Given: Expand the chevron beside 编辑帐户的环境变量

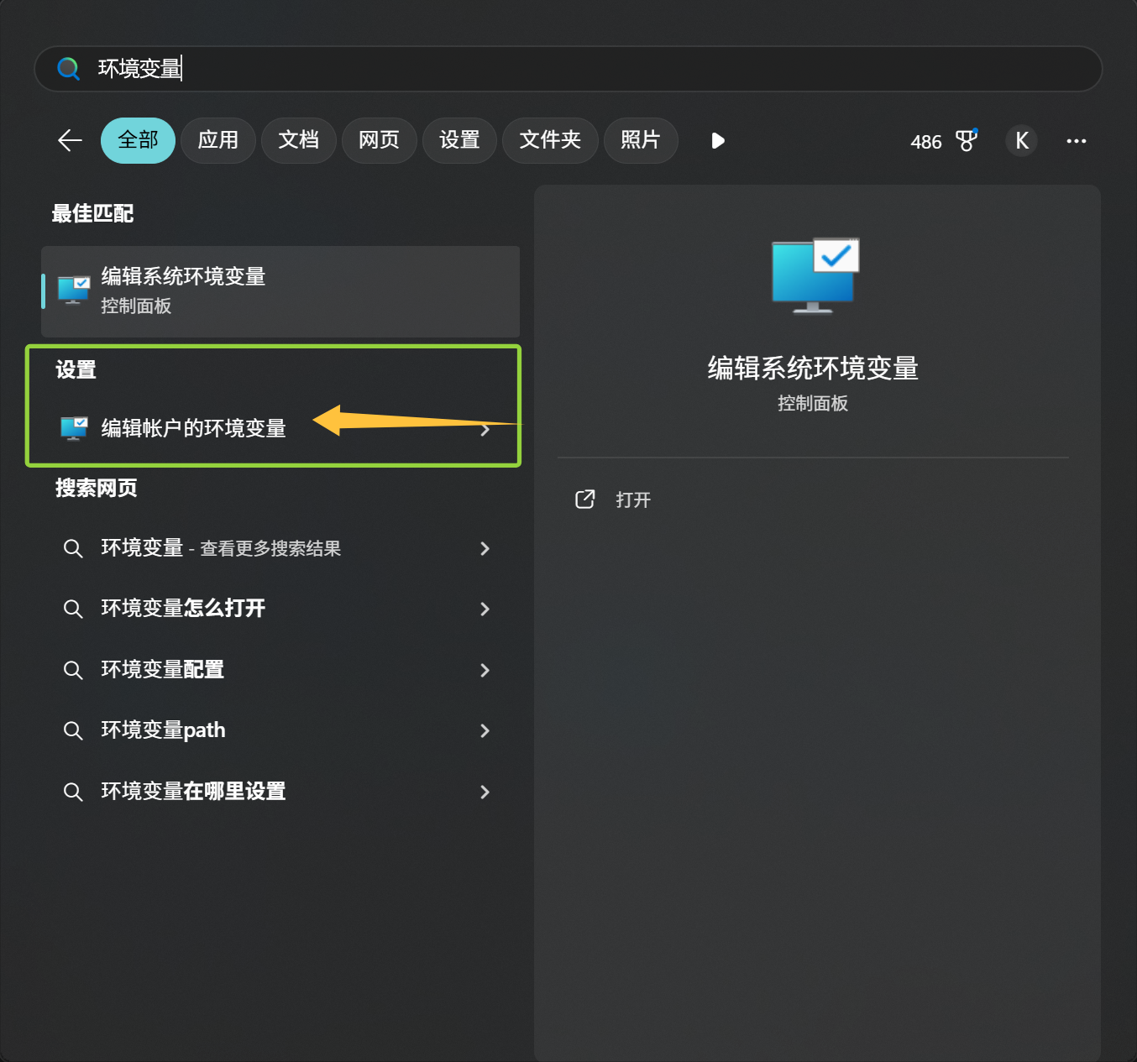Looking at the screenshot, I should (x=485, y=429).
